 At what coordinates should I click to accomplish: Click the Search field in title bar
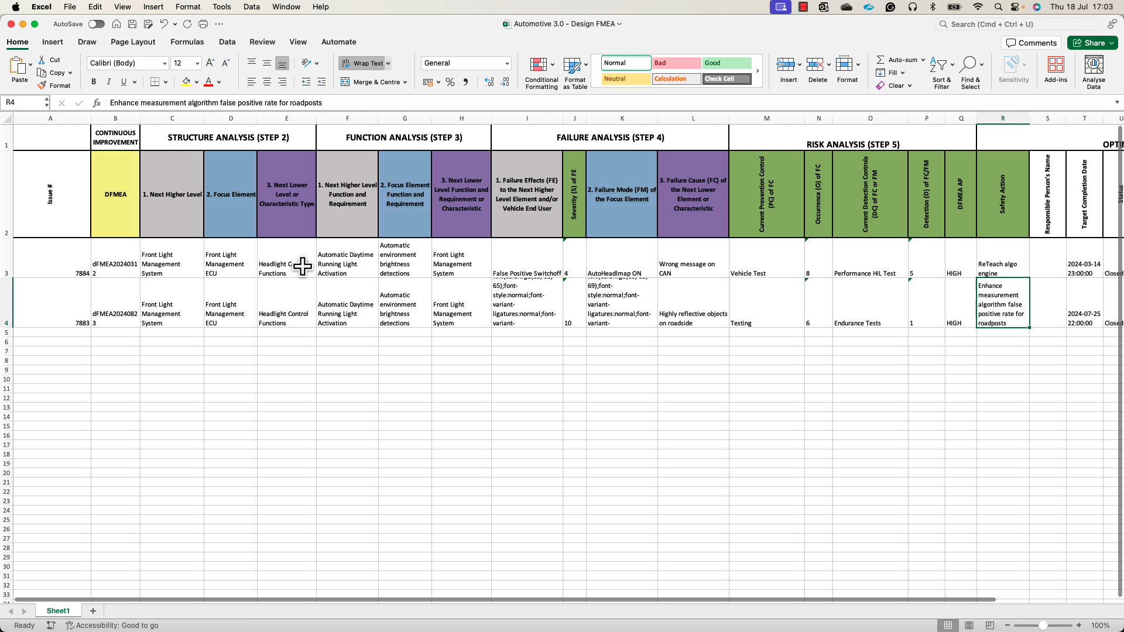point(1017,24)
